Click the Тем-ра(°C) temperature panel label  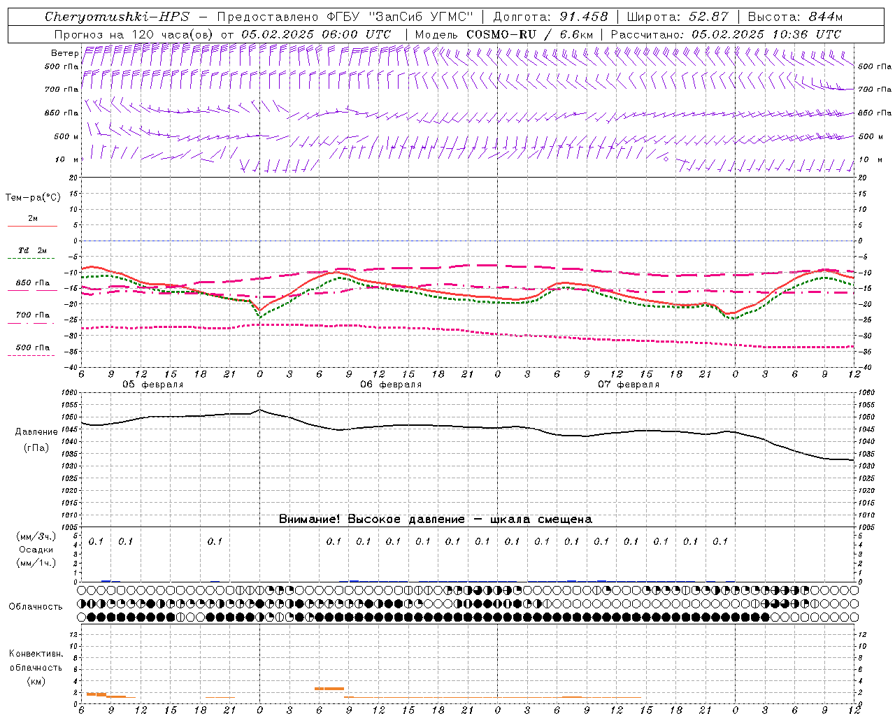(33, 198)
